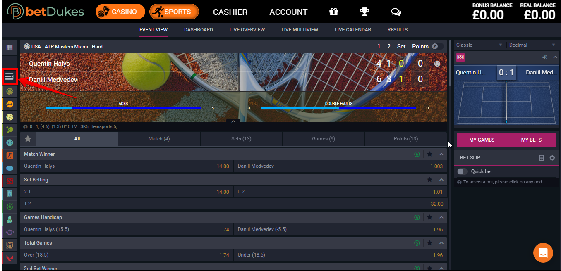
Task: Select the tennis sport icon in sidebar
Action: (x=10, y=91)
